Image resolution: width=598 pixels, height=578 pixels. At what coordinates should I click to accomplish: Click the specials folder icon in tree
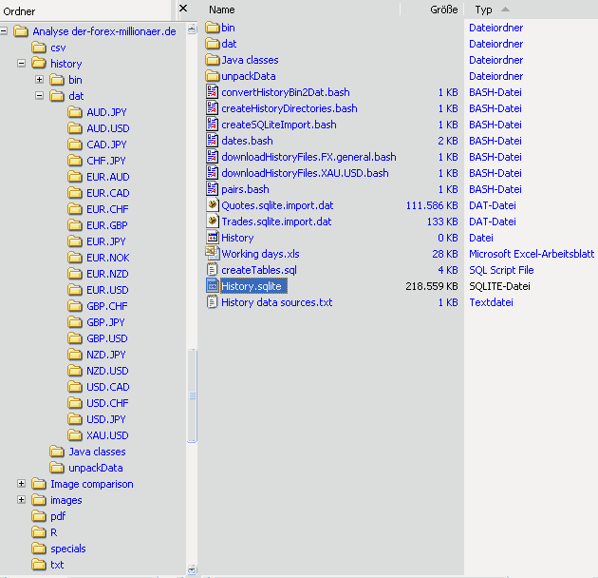click(x=39, y=549)
